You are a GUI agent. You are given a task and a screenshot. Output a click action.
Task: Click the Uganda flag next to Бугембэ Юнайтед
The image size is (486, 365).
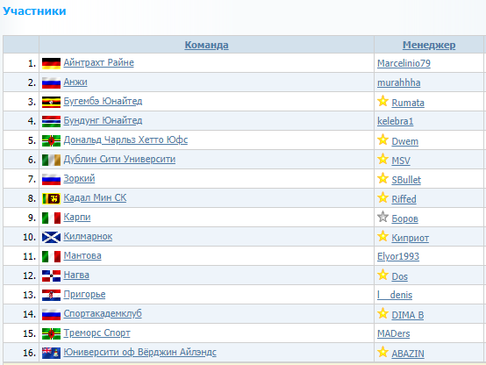[x=51, y=102]
